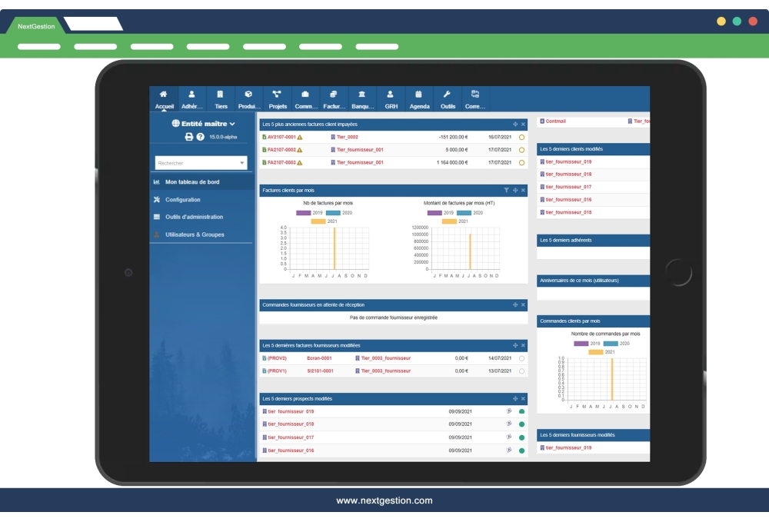Open invoice link AV2107-0001

point(281,137)
